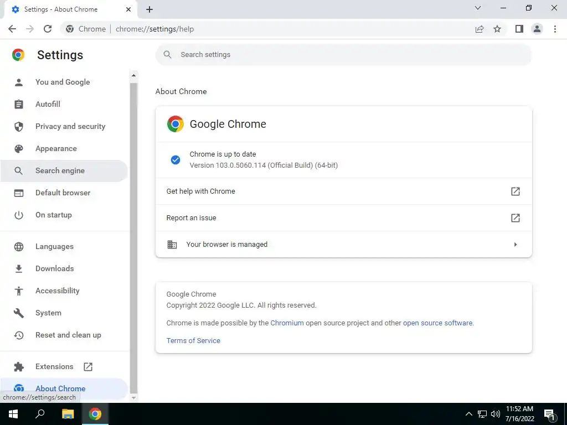
Task: Open Appearance settings
Action: tap(64, 148)
